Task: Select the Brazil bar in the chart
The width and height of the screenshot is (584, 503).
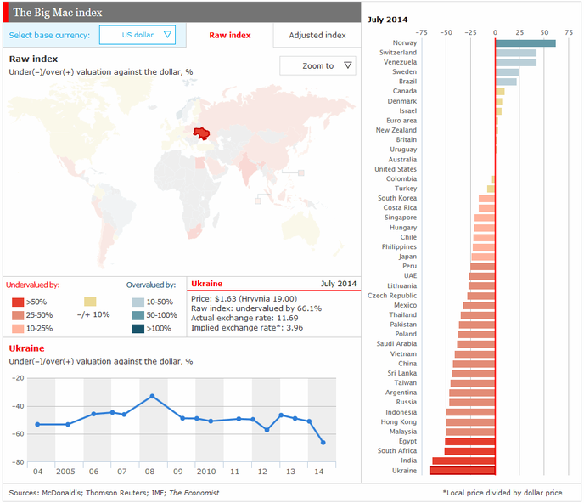Action: pyautogui.click(x=506, y=82)
